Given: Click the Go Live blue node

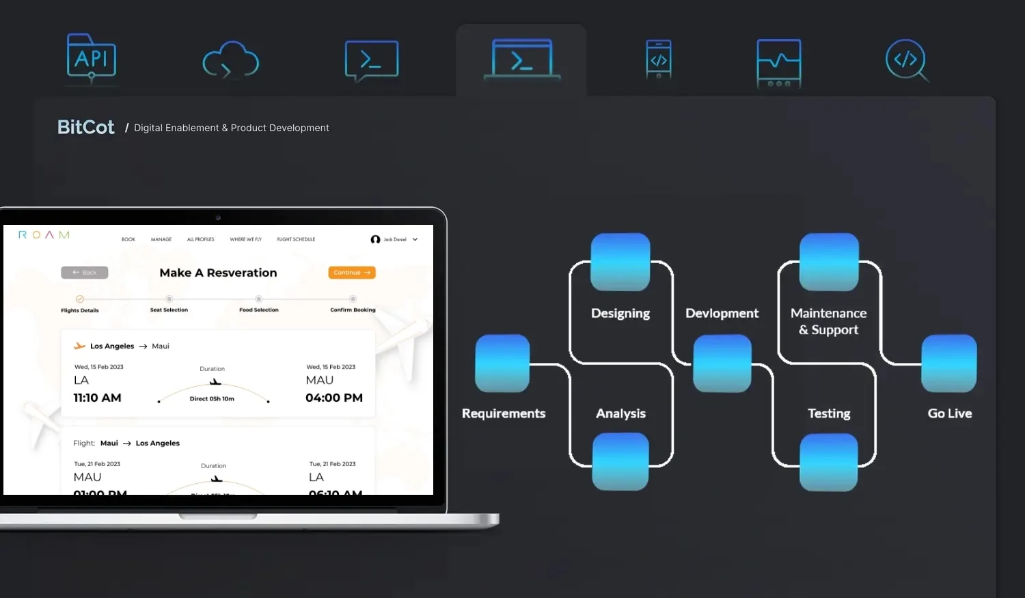Looking at the screenshot, I should (x=948, y=363).
